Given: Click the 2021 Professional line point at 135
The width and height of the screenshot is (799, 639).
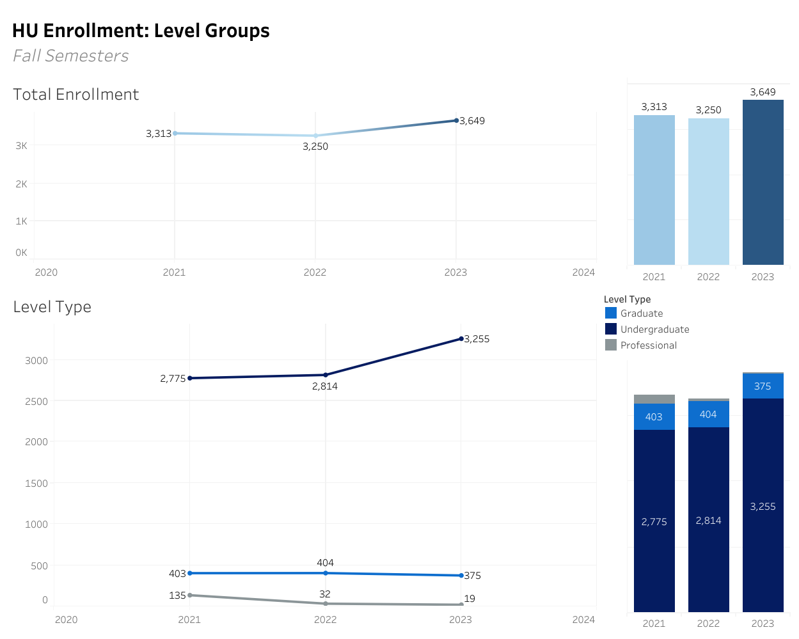Looking at the screenshot, I should pyautogui.click(x=190, y=595).
